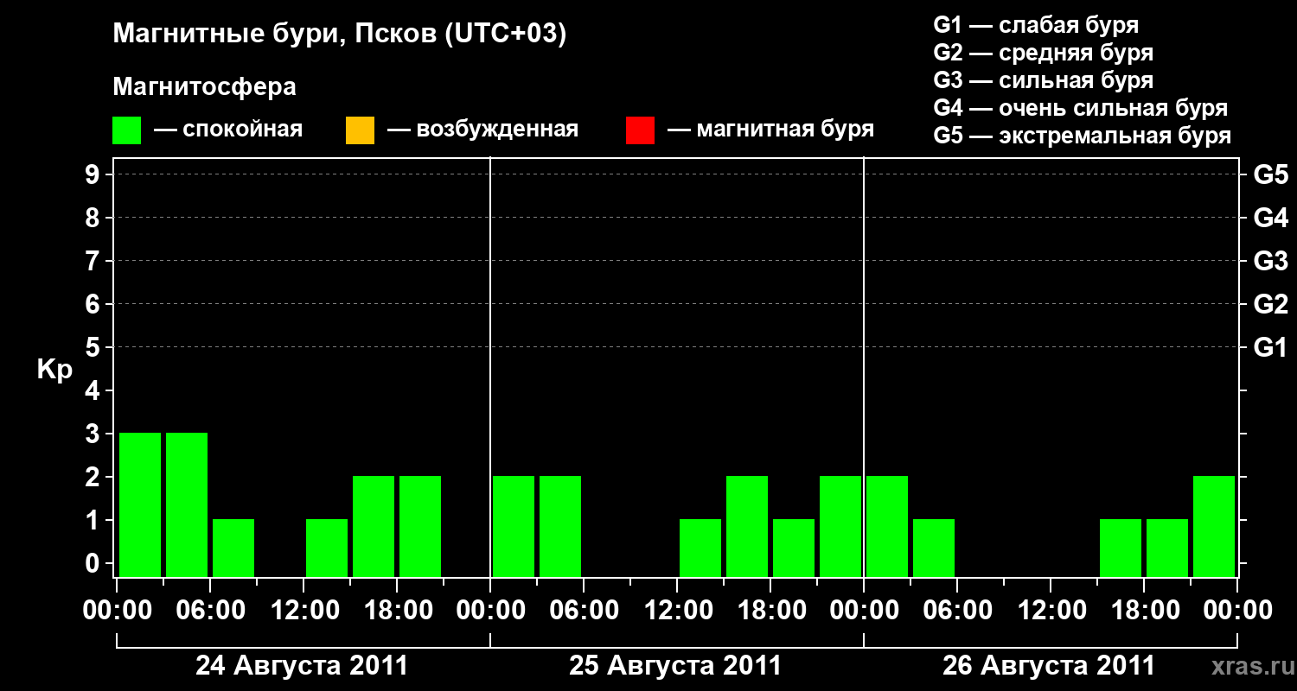Click the '24 Августа 2011' date label

[302, 666]
